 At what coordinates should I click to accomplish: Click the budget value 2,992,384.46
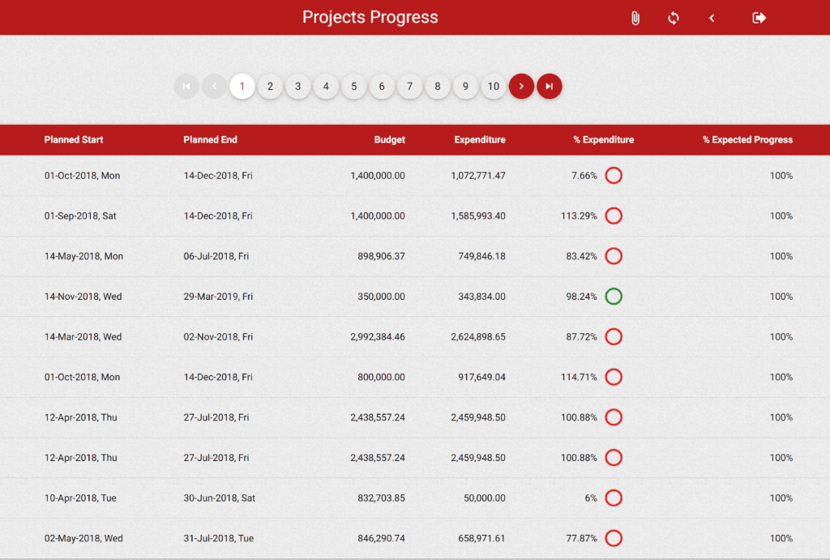[378, 336]
